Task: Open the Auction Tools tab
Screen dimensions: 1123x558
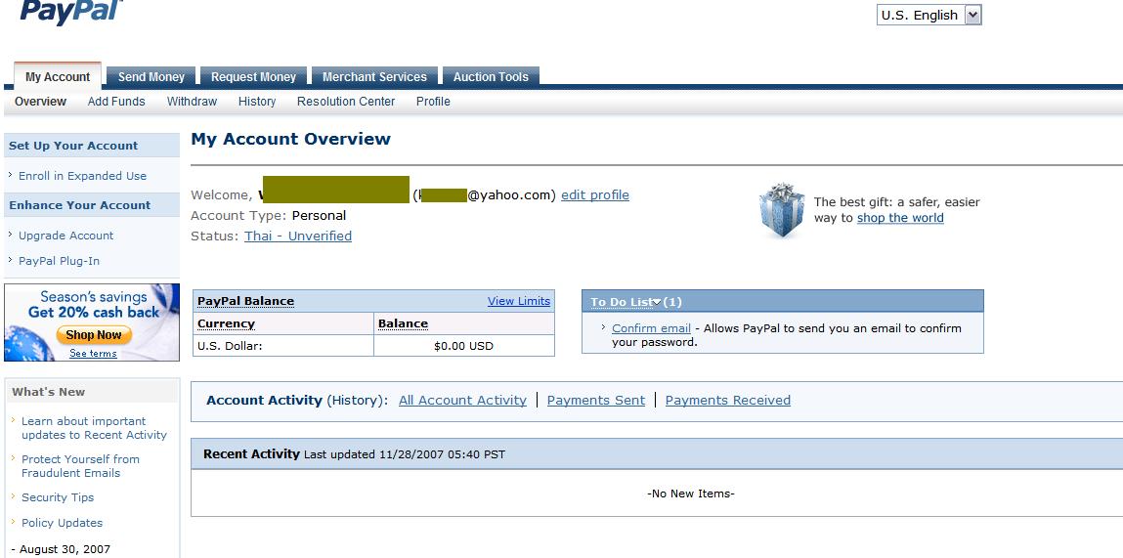Action: [x=491, y=76]
